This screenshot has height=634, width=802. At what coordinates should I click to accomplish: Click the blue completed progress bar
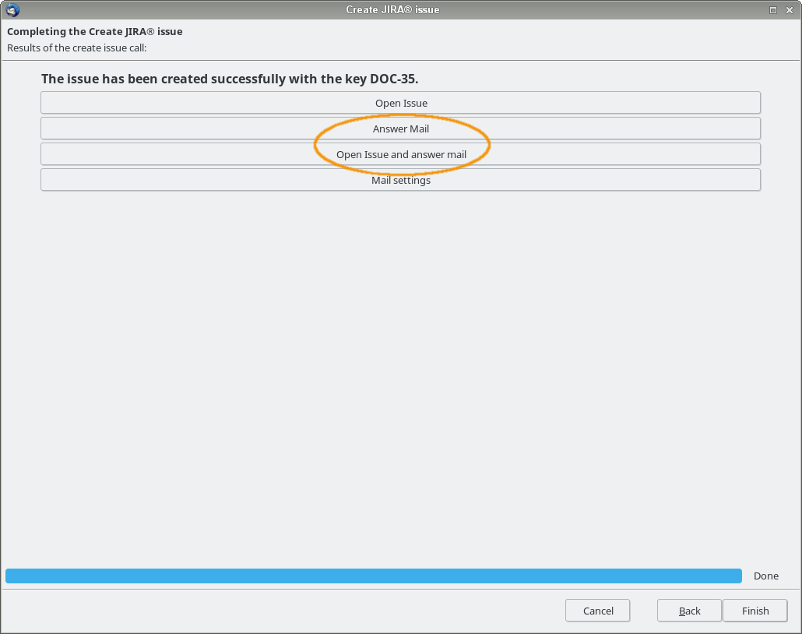tap(373, 576)
